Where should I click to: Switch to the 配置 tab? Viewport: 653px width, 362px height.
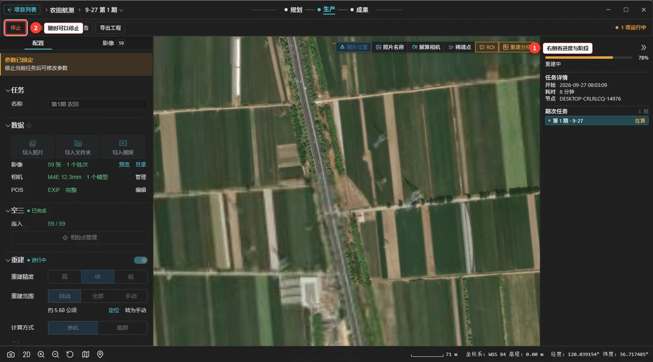[x=38, y=43]
